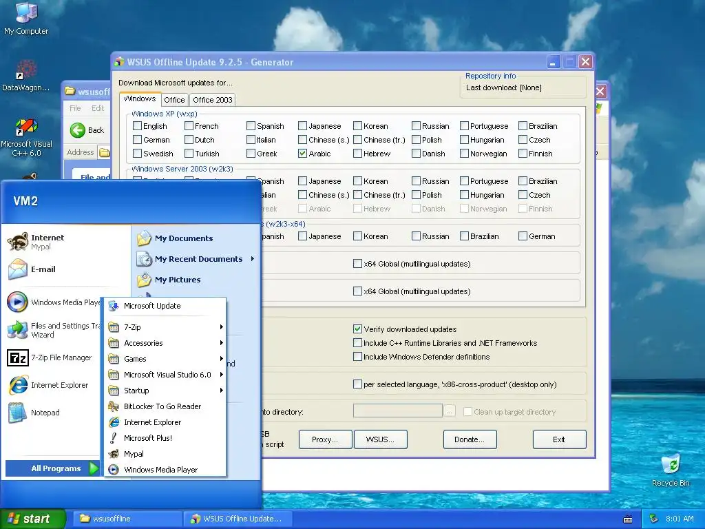The image size is (705, 529).
Task: Open Windows Media Player in All Programs
Action: coord(165,470)
